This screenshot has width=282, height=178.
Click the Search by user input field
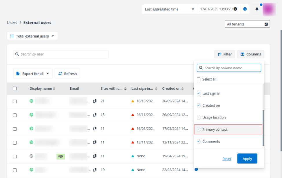(x=61, y=54)
